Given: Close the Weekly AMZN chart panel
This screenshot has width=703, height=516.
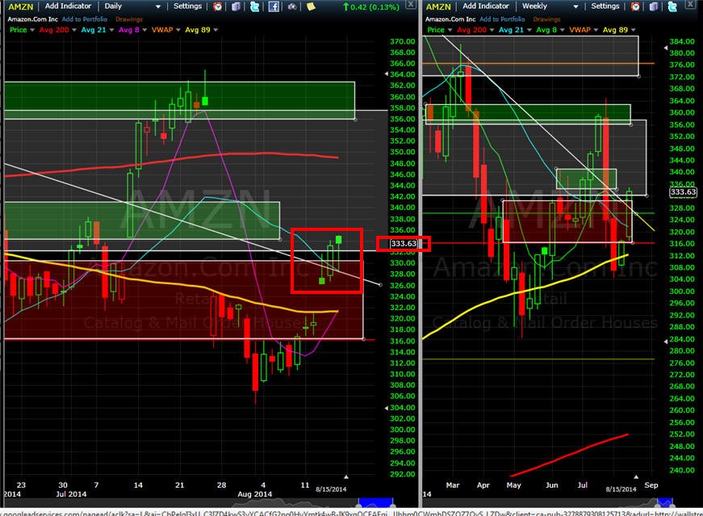Looking at the screenshot, I should pyautogui.click(x=691, y=5).
